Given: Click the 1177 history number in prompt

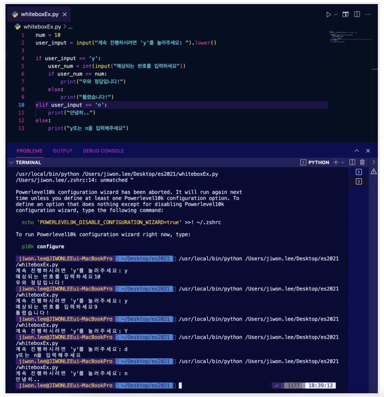Looking at the screenshot, I should pos(293,386).
